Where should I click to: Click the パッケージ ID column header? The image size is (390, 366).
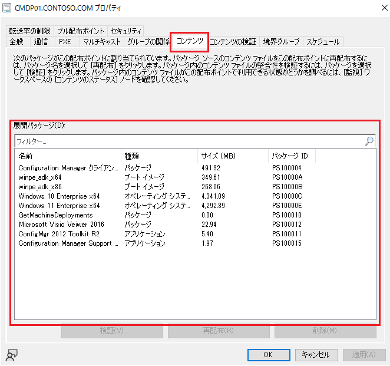coord(291,156)
